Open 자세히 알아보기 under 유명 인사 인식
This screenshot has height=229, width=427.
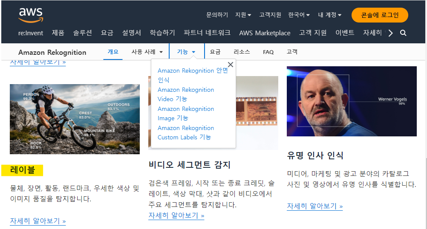tap(315, 206)
